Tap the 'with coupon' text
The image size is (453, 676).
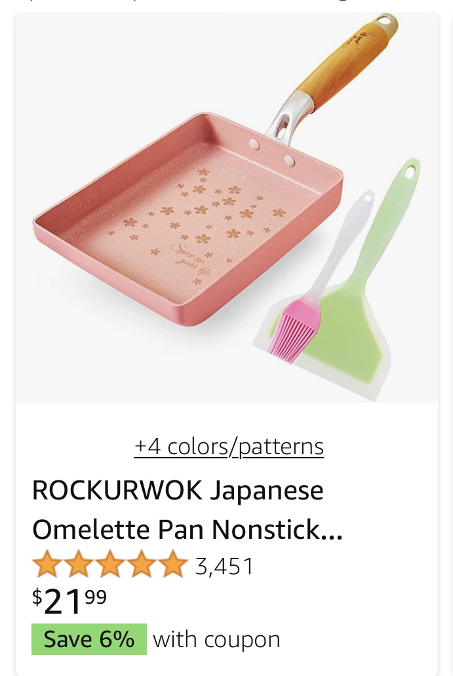pos(216,640)
